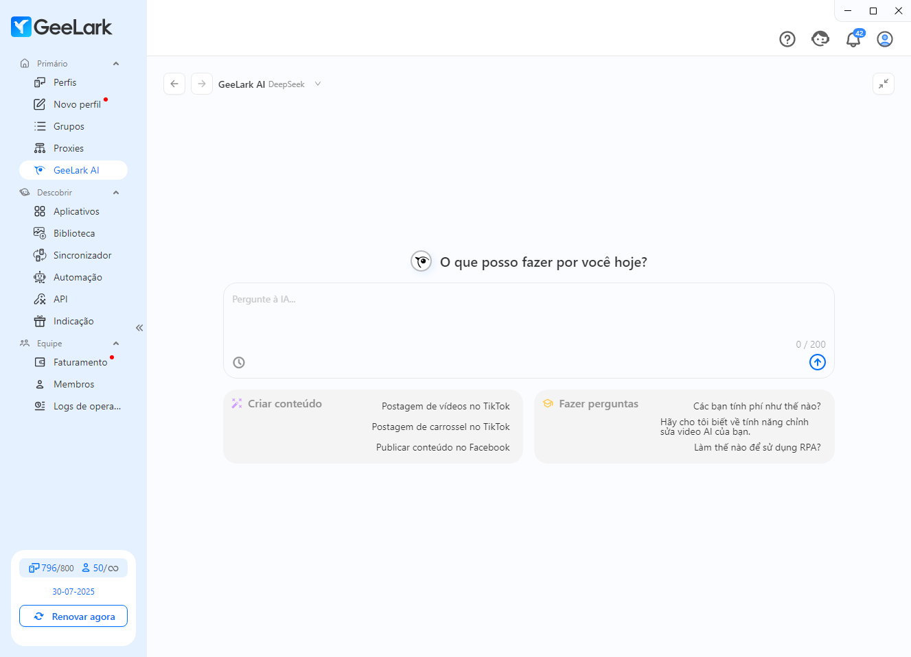Image resolution: width=911 pixels, height=657 pixels.
Task: Click the collapse fullscreen arrows icon
Action: [x=884, y=84]
